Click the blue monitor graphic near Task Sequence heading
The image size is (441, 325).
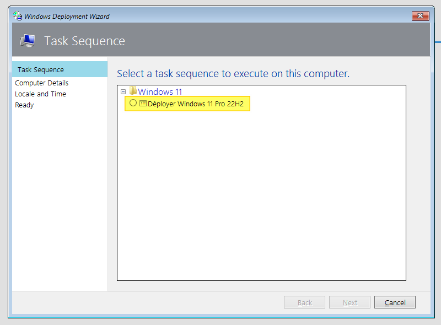click(28, 40)
